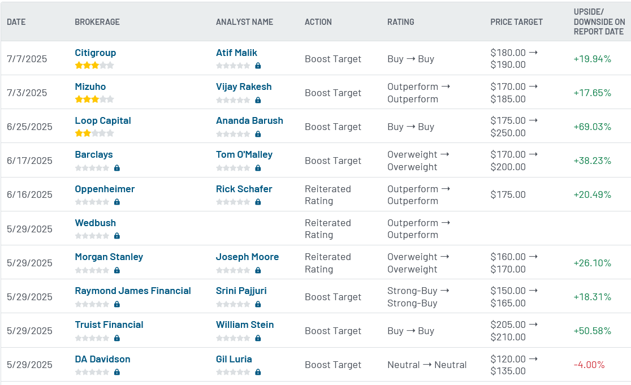Click the first star under Mizuho

coord(78,100)
